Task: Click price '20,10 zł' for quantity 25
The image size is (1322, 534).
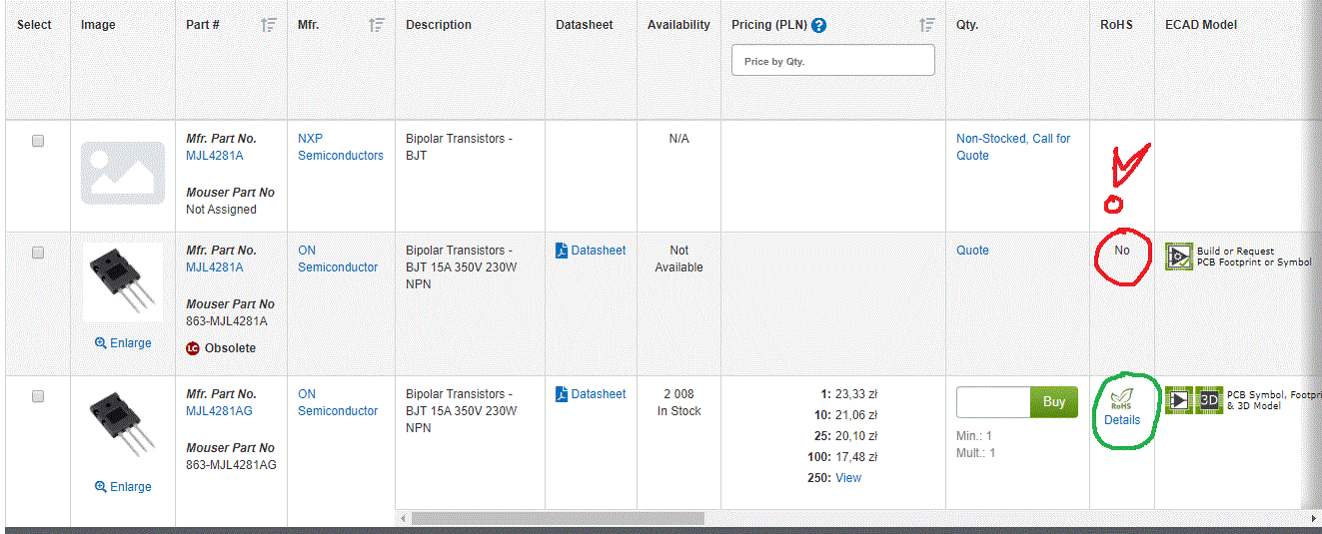Action: tap(856, 436)
